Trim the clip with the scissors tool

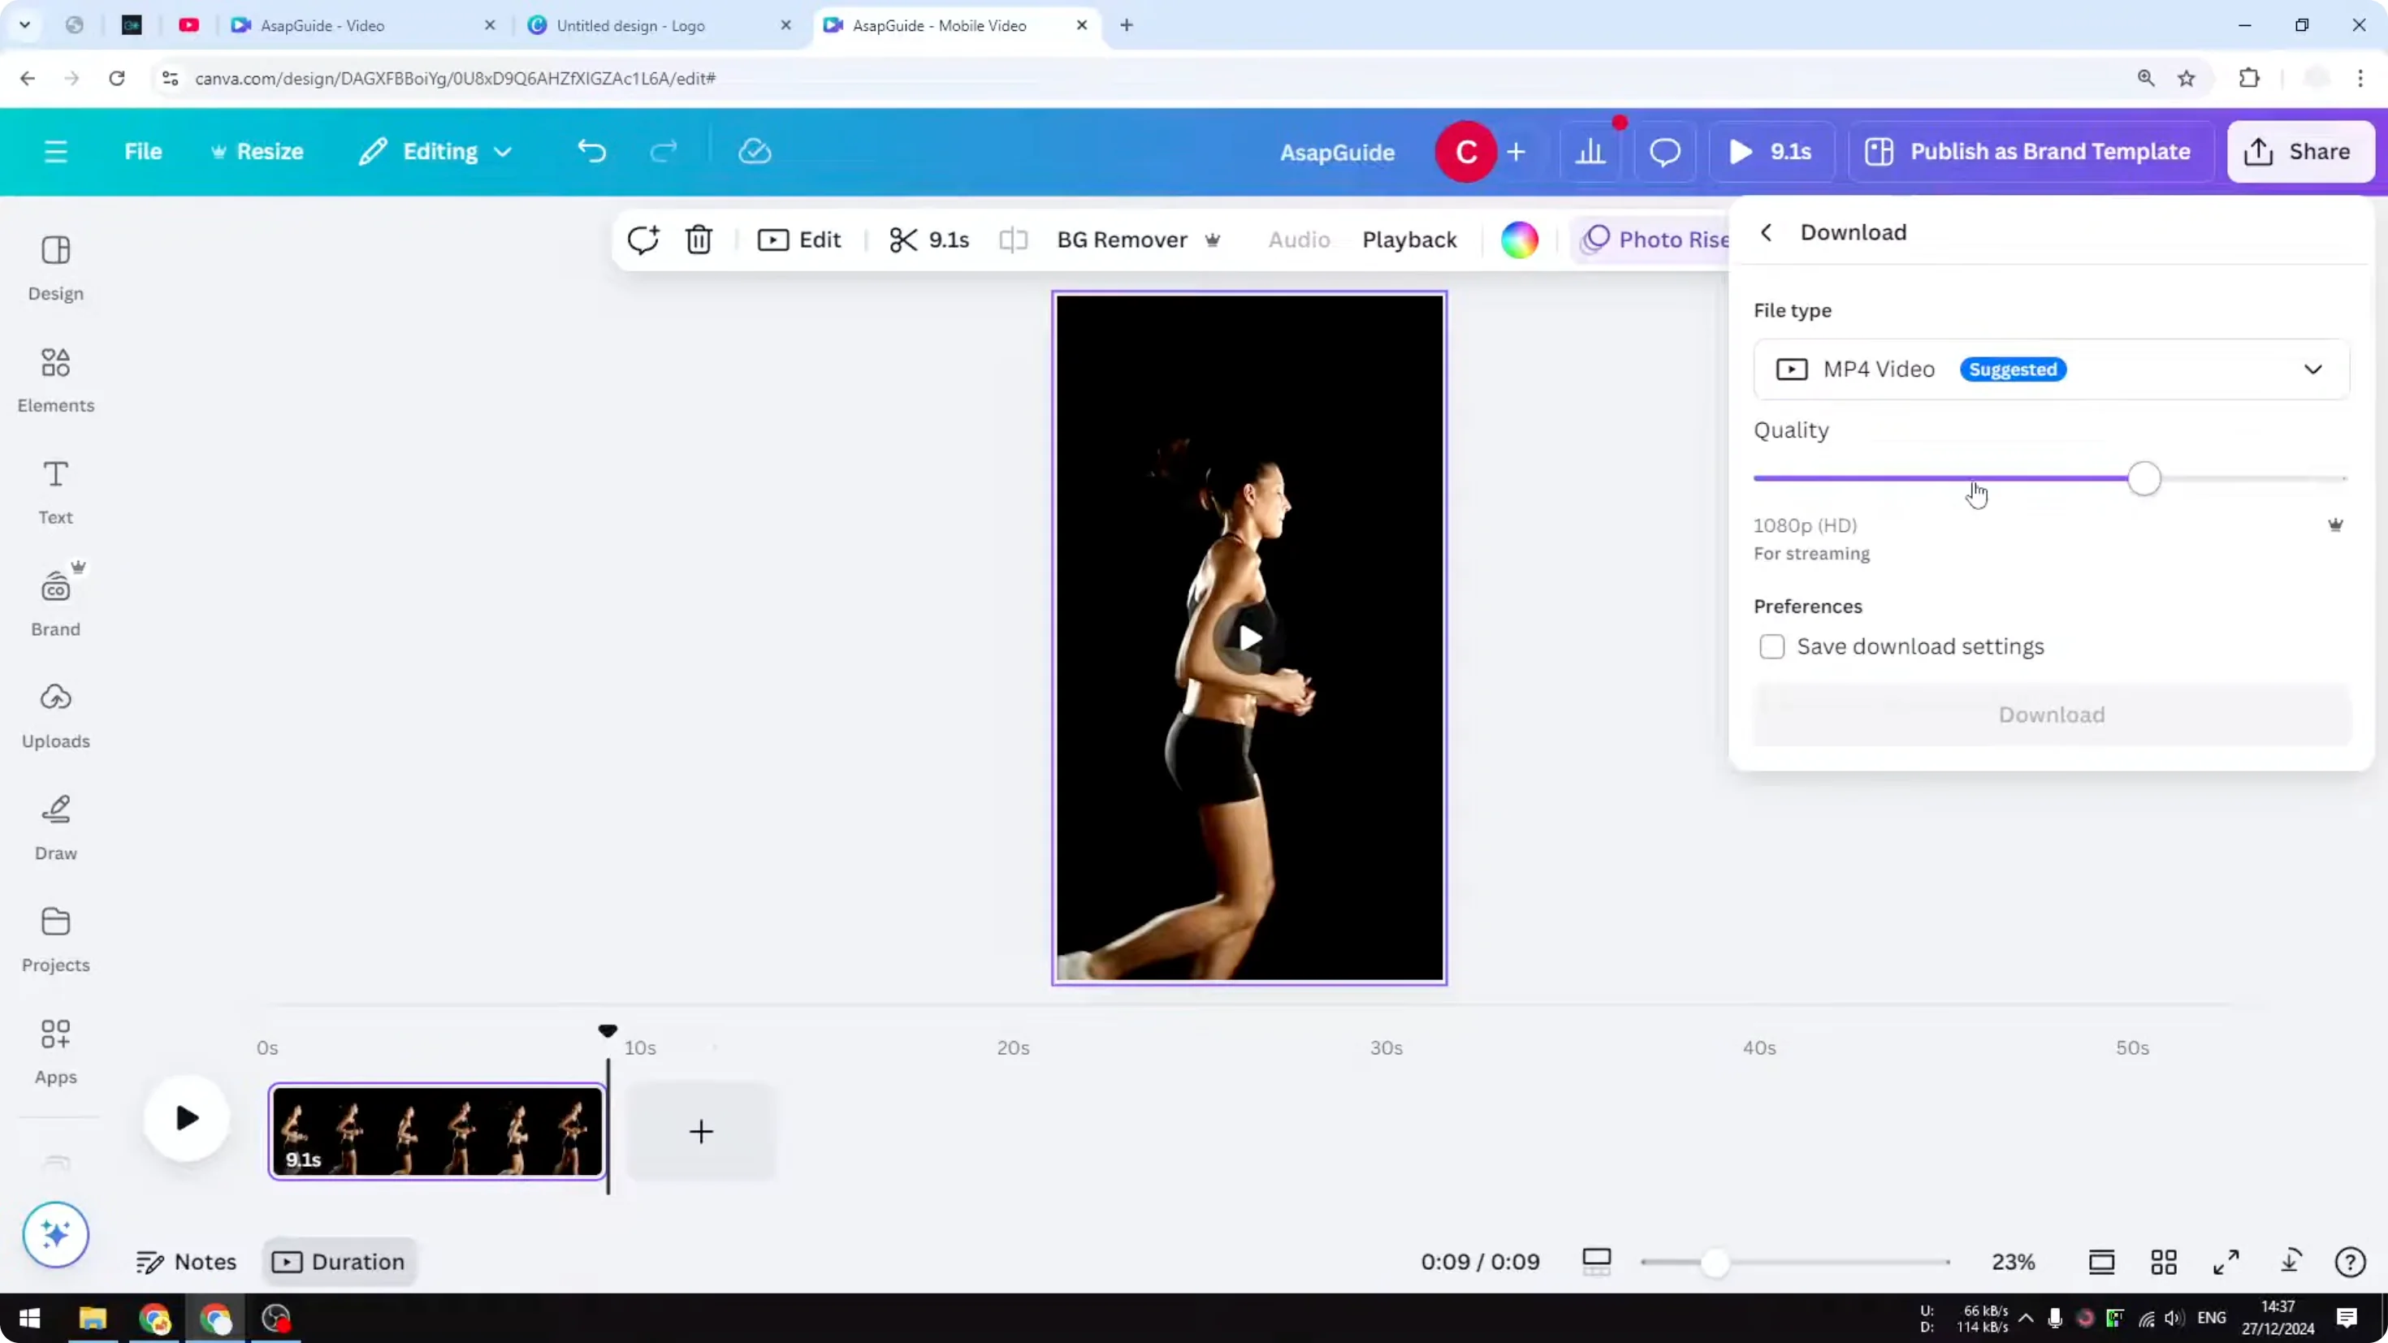click(906, 240)
